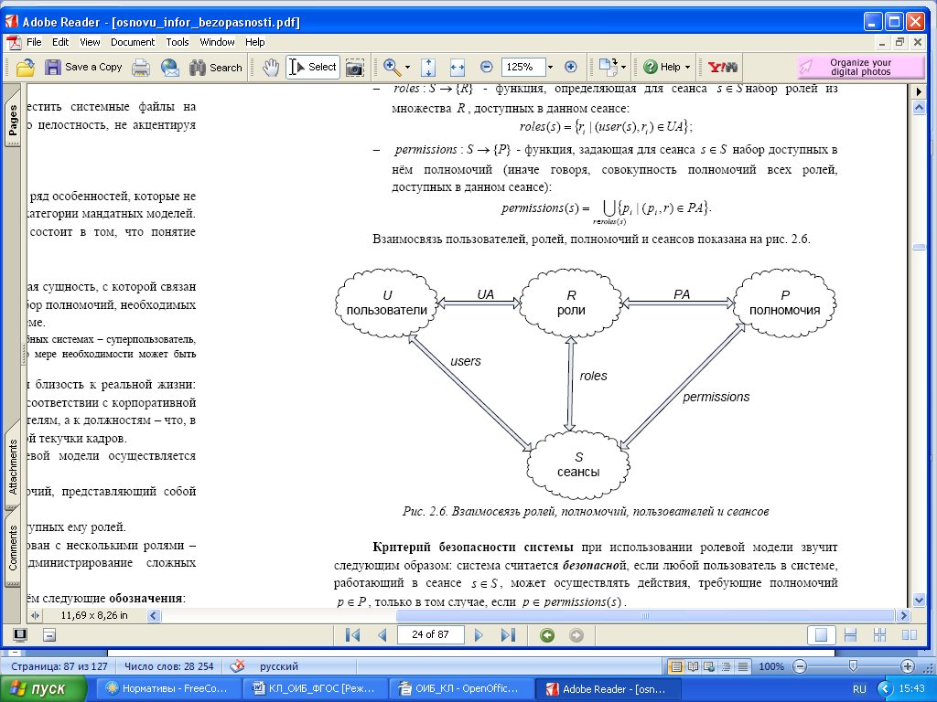Select the Hand tool
Screen dimensions: 937x702
tap(271, 68)
